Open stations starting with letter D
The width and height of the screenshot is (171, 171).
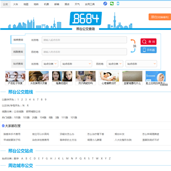35,158
